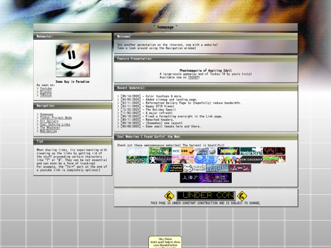Click the left yellow construction sign icon

[169, 196]
